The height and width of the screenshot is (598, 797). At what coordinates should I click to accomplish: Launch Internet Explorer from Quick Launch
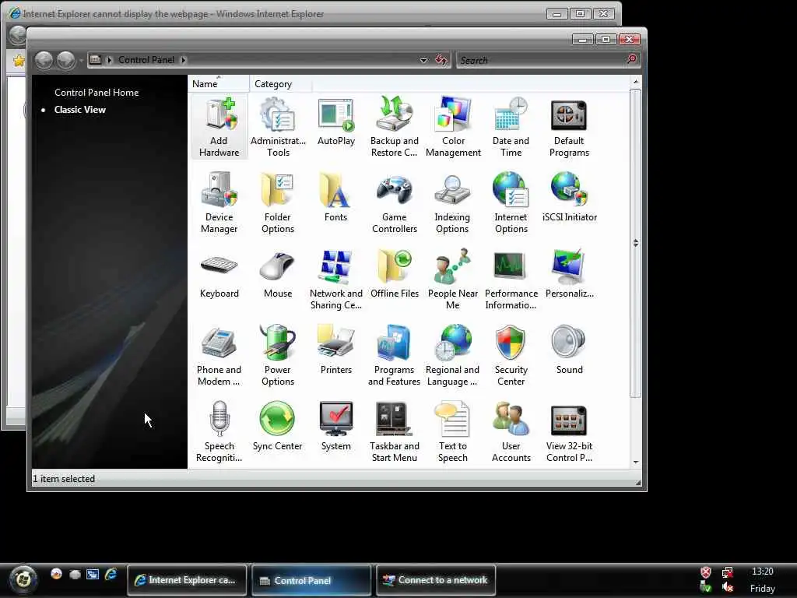(111, 575)
